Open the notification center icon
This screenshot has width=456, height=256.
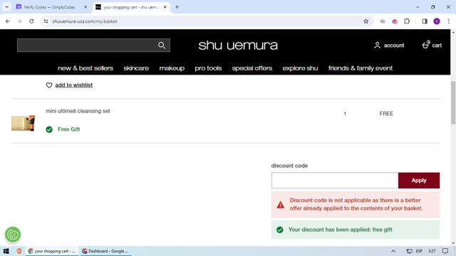point(445,251)
